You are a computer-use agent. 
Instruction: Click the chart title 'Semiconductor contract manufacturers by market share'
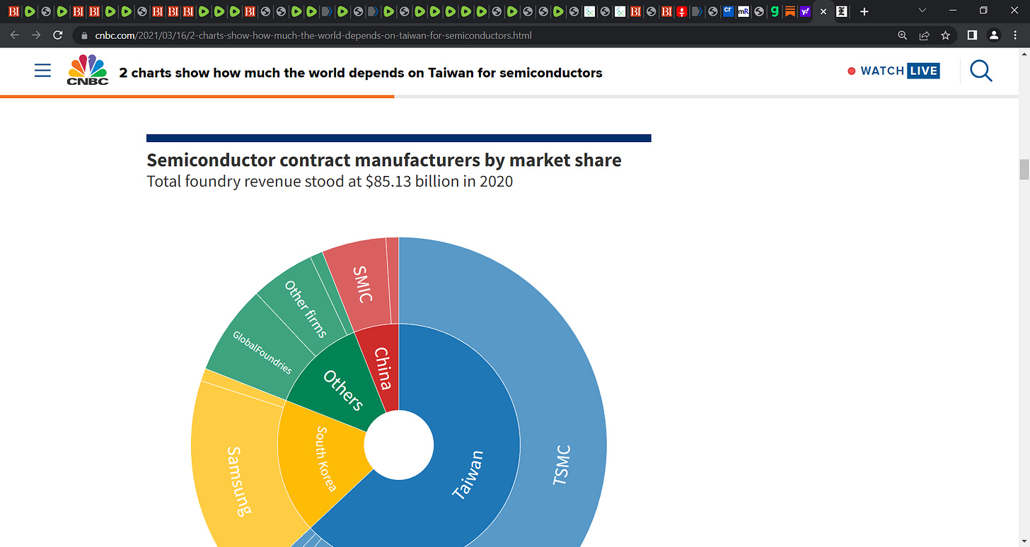pos(384,160)
